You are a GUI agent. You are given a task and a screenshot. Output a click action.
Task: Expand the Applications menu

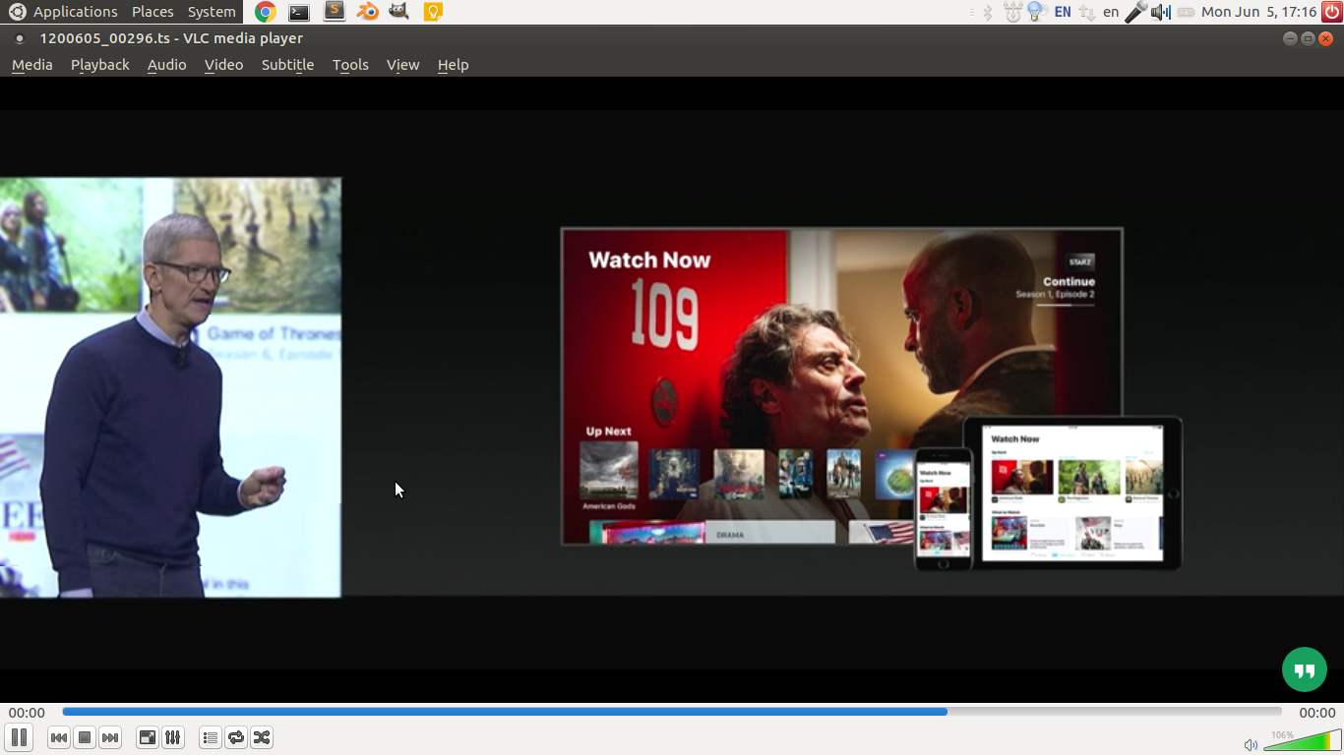(x=76, y=12)
